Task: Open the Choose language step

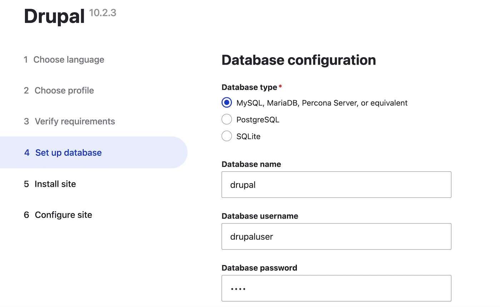Action: [x=69, y=60]
